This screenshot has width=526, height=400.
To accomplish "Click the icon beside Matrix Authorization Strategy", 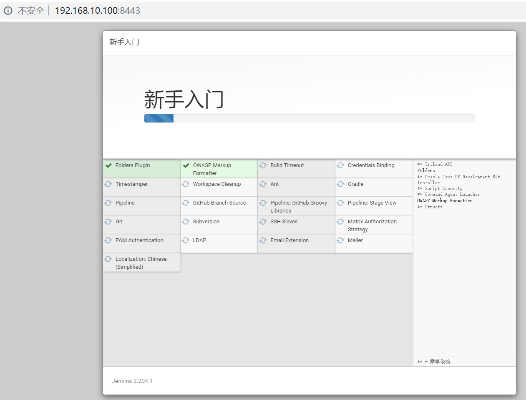I will tap(341, 222).
